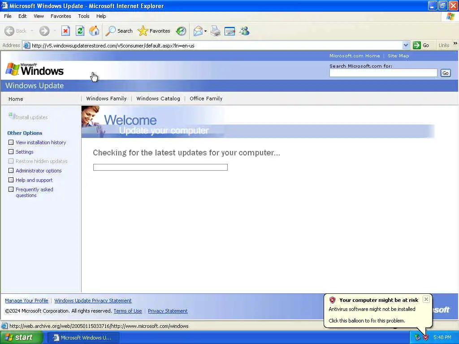The height and width of the screenshot is (344, 459).
Task: Open the footer Privacy Statement link
Action: 168,311
